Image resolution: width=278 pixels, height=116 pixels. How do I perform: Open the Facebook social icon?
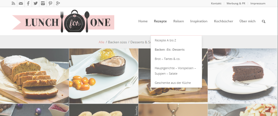[28, 3]
